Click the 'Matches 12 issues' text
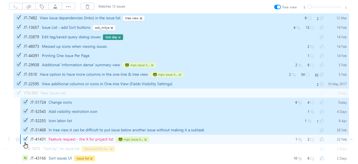 point(112,6)
